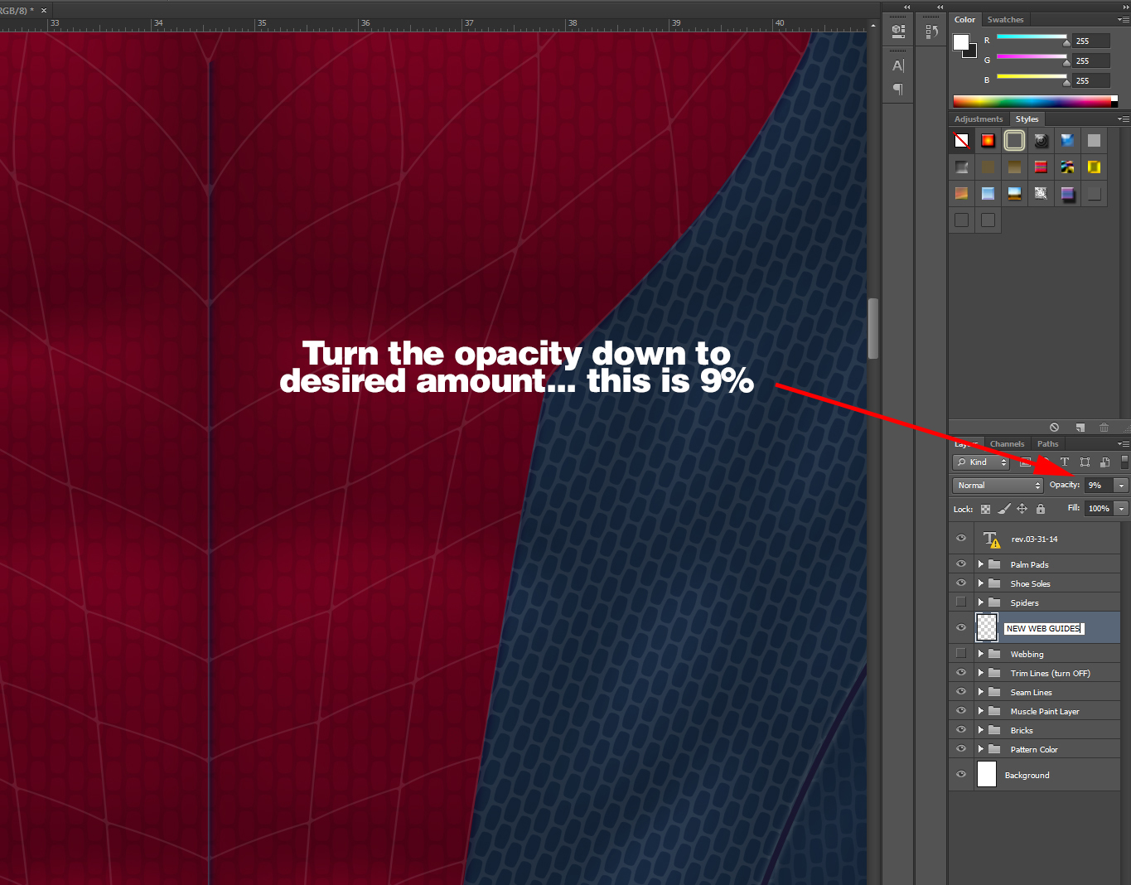Open the Kind filter dropdown
This screenshot has width=1131, height=885.
point(981,462)
